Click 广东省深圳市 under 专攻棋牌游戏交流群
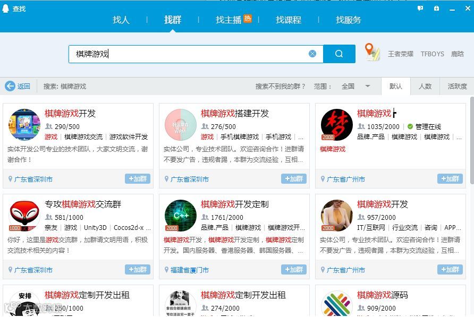Image resolution: width=474 pixels, height=317 pixels. click(x=33, y=270)
